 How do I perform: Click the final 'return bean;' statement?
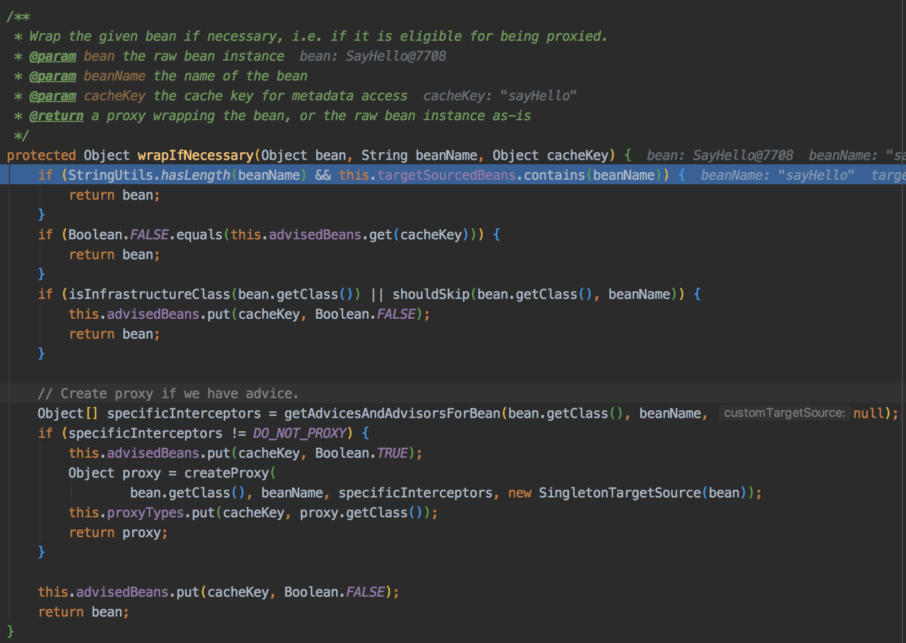point(83,612)
